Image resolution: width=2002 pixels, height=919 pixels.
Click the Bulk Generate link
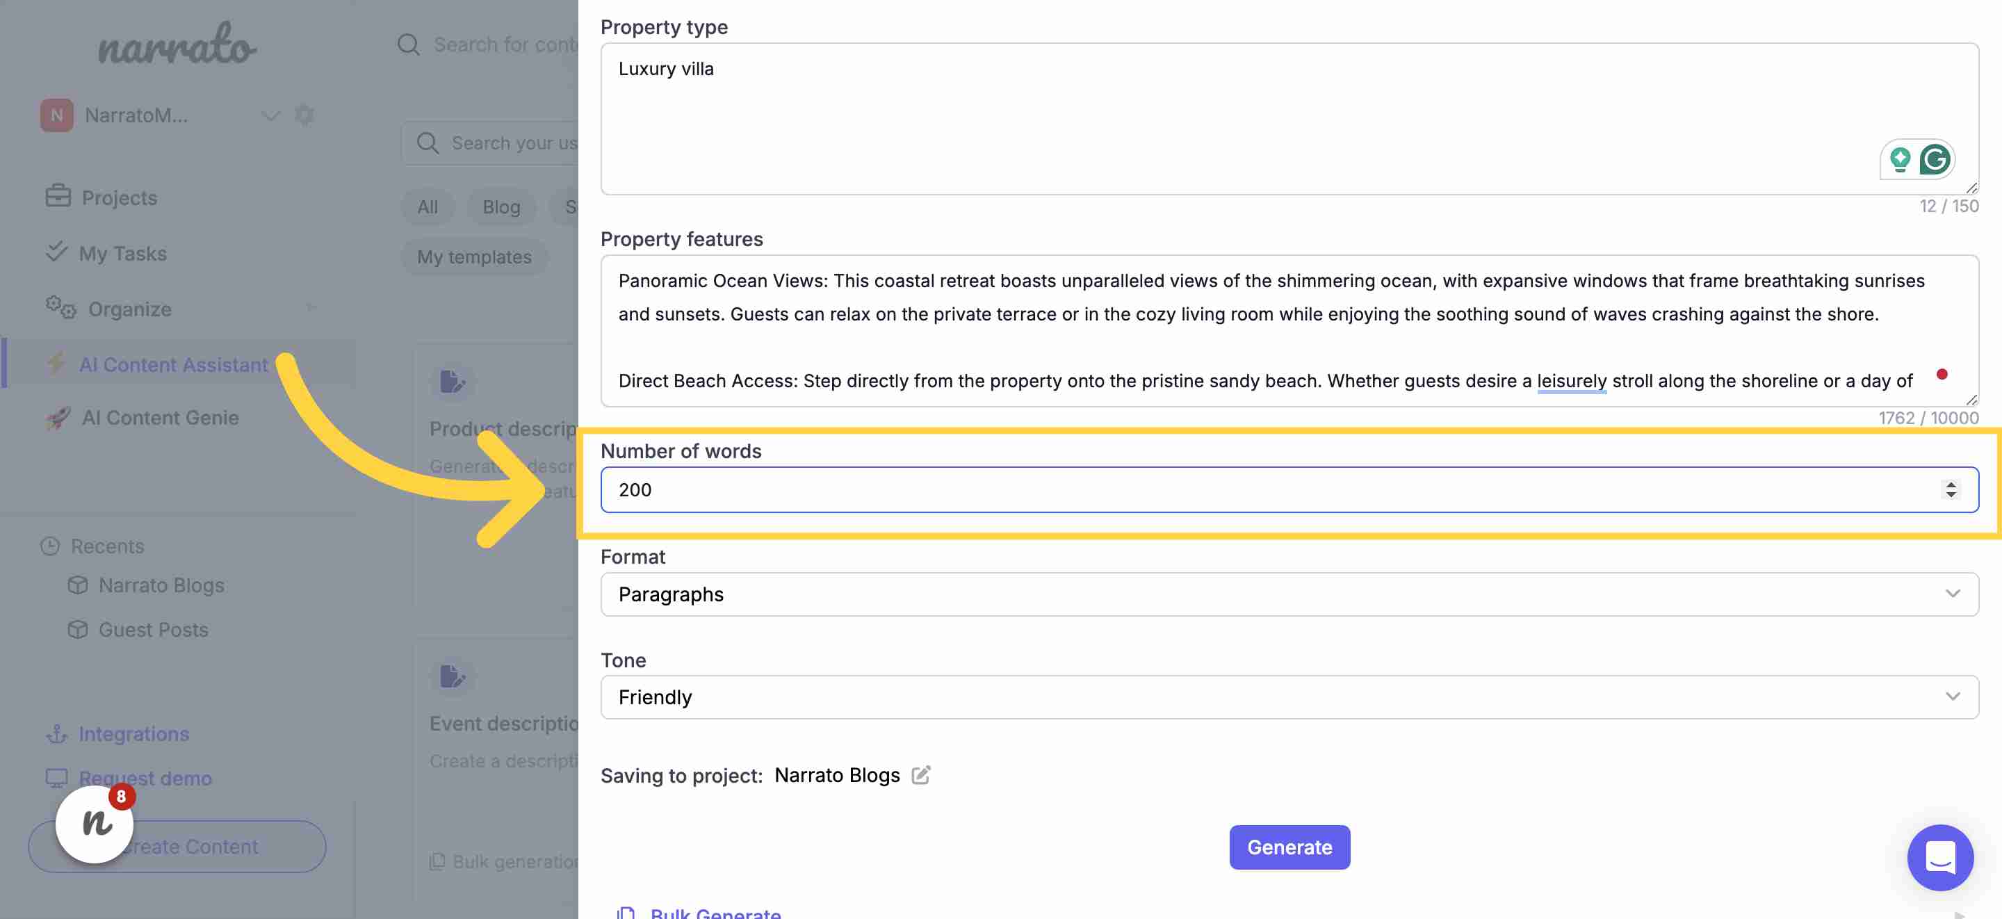tap(715, 913)
